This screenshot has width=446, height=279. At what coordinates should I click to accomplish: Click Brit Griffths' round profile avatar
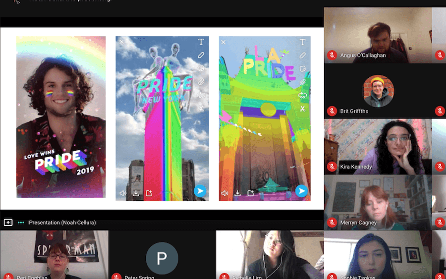[x=378, y=91]
